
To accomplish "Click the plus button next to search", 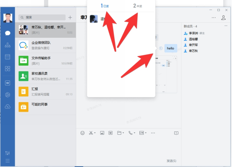I will pyautogui.click(x=70, y=18).
